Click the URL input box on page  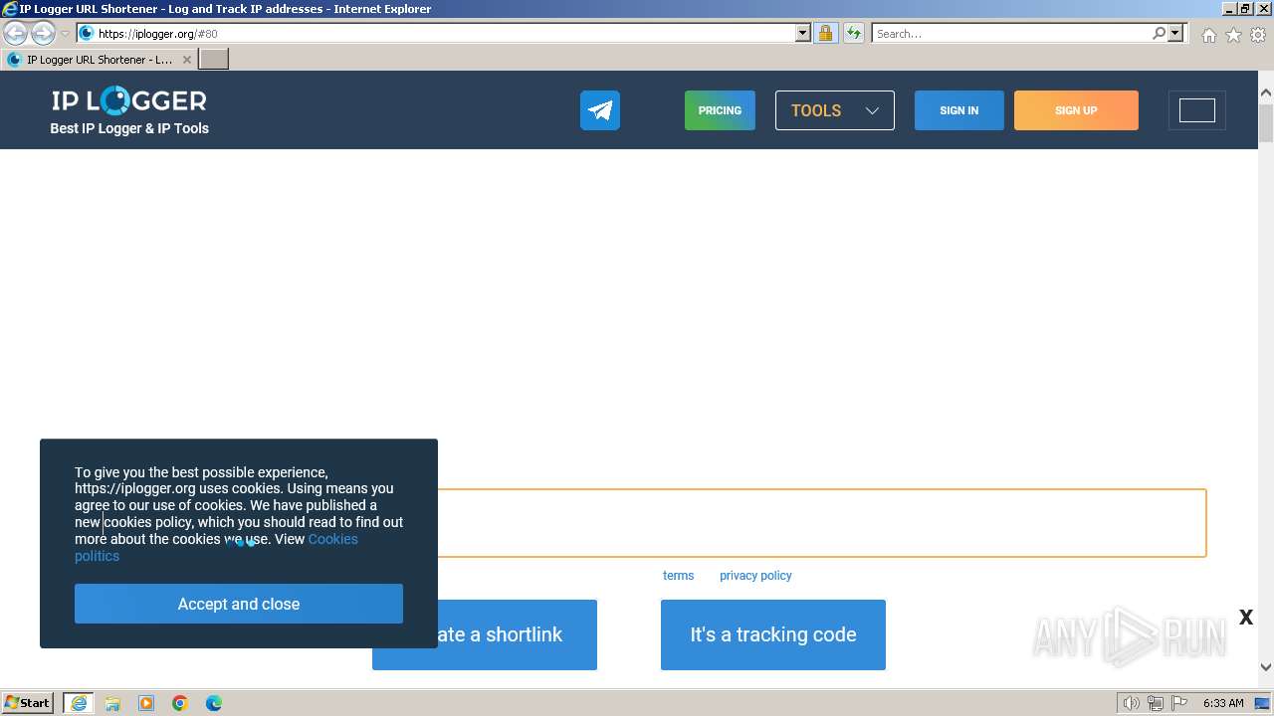click(x=821, y=523)
